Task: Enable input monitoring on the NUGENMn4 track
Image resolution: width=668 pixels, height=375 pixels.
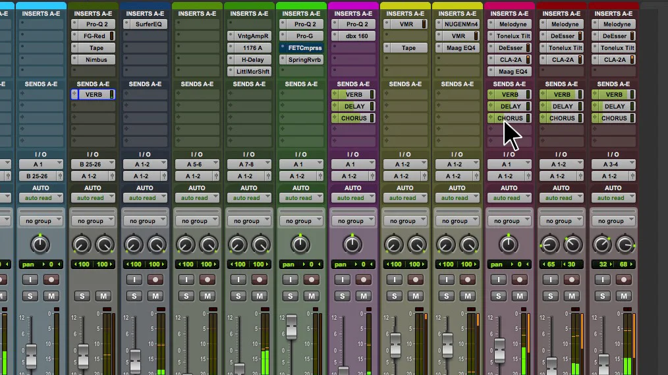Action: point(447,280)
